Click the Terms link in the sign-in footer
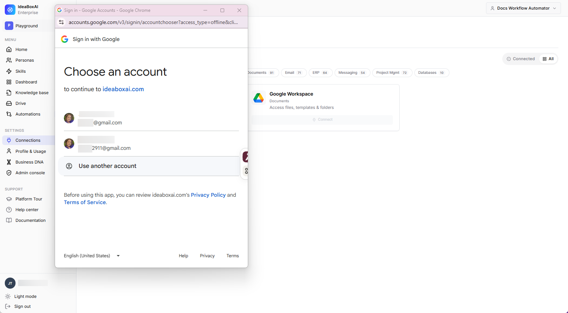The image size is (568, 313). 233,256
